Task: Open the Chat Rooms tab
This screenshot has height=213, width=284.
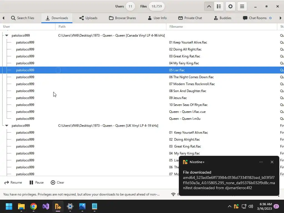Action: tap(257, 18)
